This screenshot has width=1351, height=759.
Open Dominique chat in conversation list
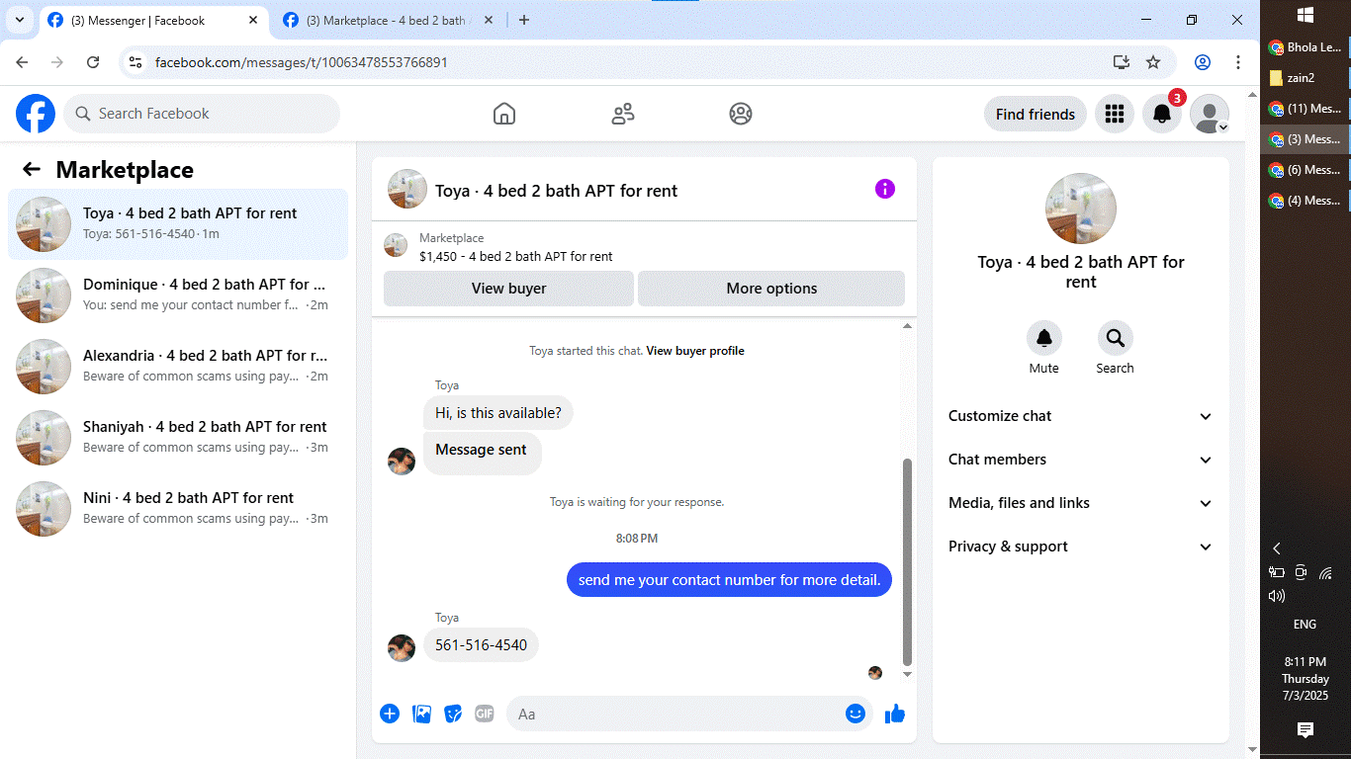coord(178,295)
